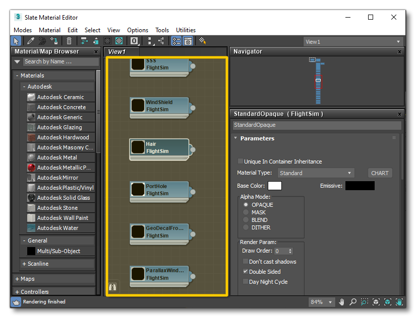Select the Zoom magnifier tool
The width and height of the screenshot is (416, 318).
(353, 302)
